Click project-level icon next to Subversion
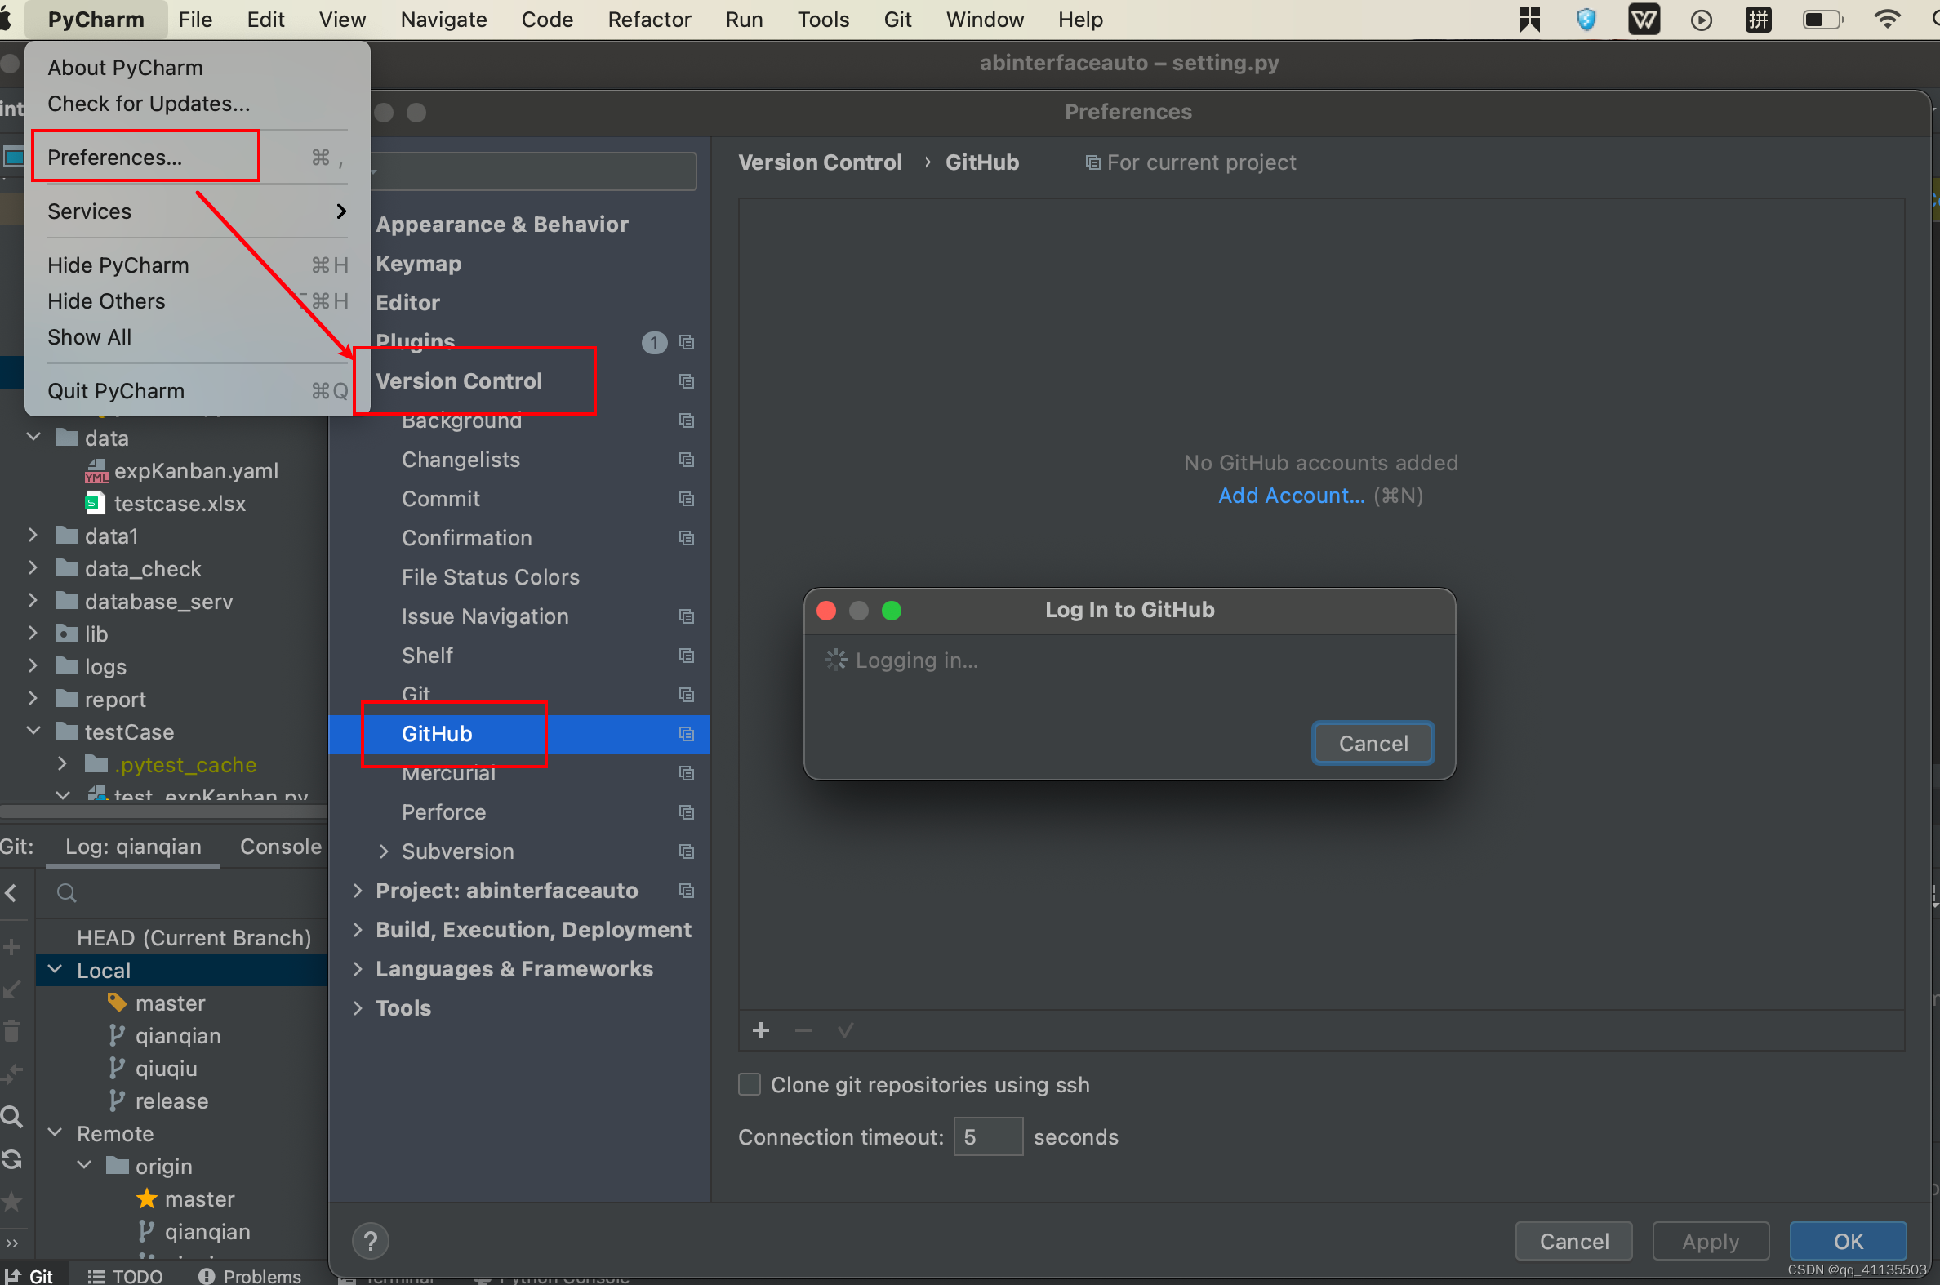 tap(687, 851)
